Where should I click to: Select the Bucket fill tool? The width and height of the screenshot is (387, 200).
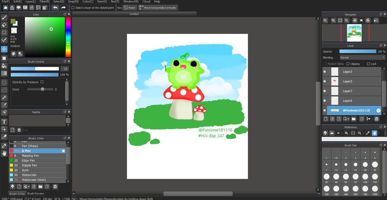4,66
